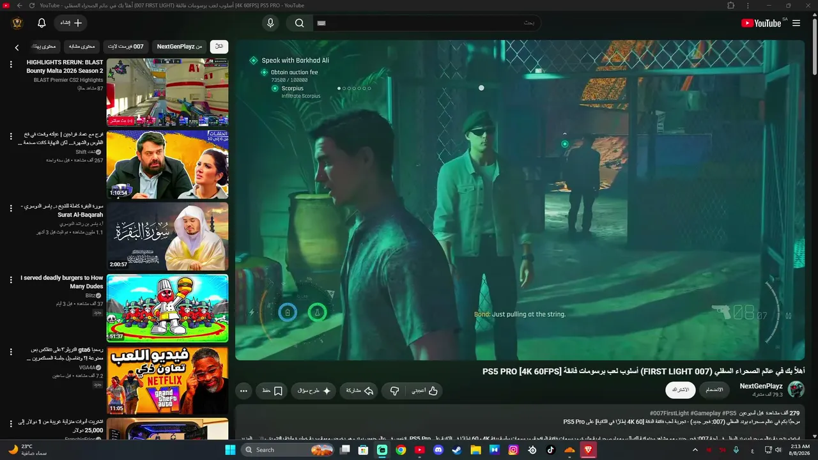Open options menu for the 25,000 dollar video
This screenshot has width=818, height=460.
coord(10,424)
